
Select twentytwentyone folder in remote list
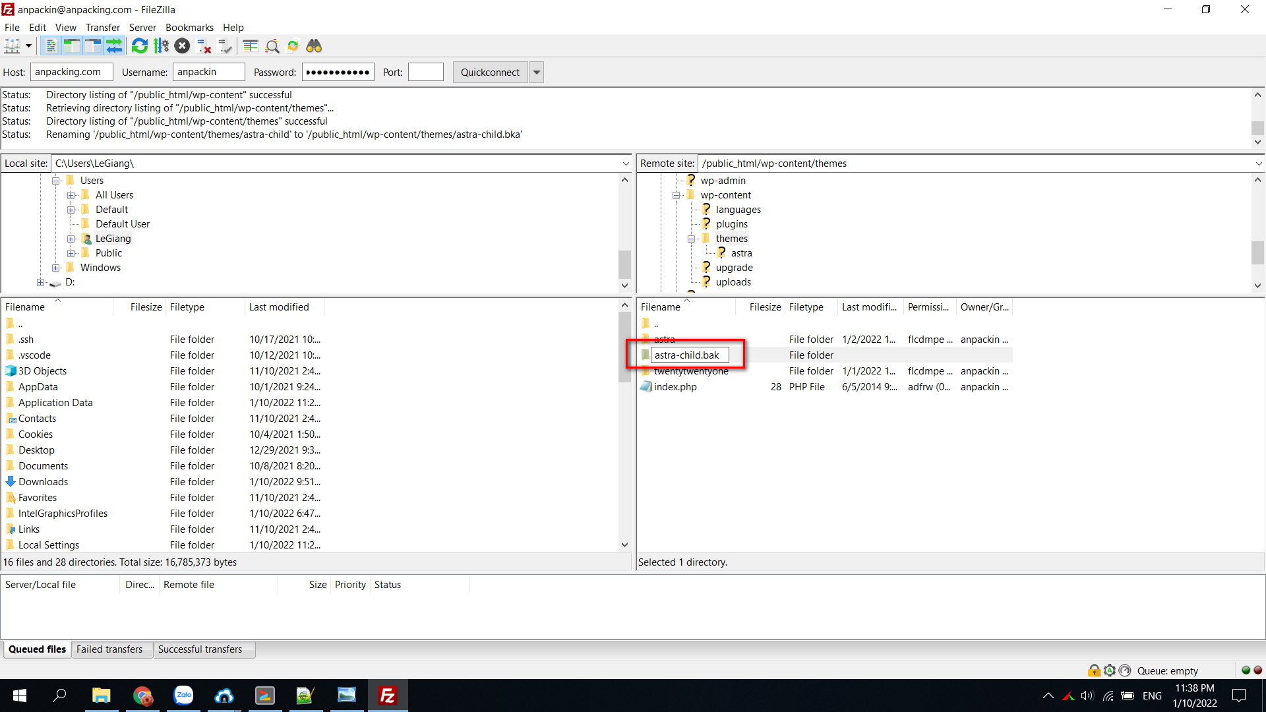point(691,371)
